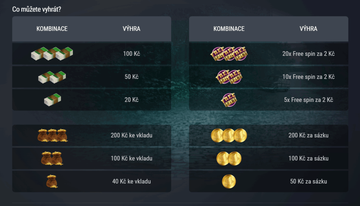The height and width of the screenshot is (206, 360).
Task: Click the two cash stacks icon
Action: [x=52, y=77]
